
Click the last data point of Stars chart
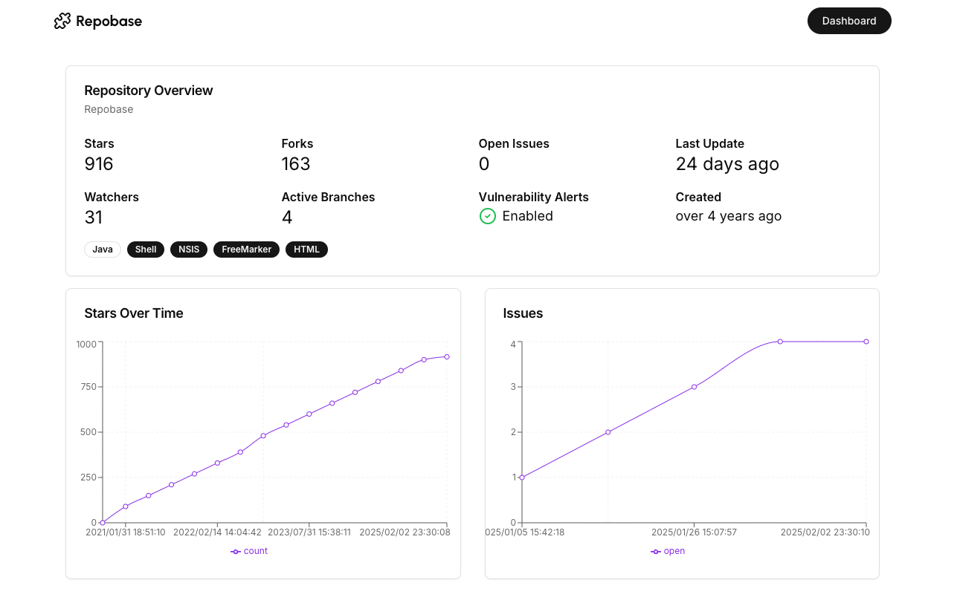447,356
